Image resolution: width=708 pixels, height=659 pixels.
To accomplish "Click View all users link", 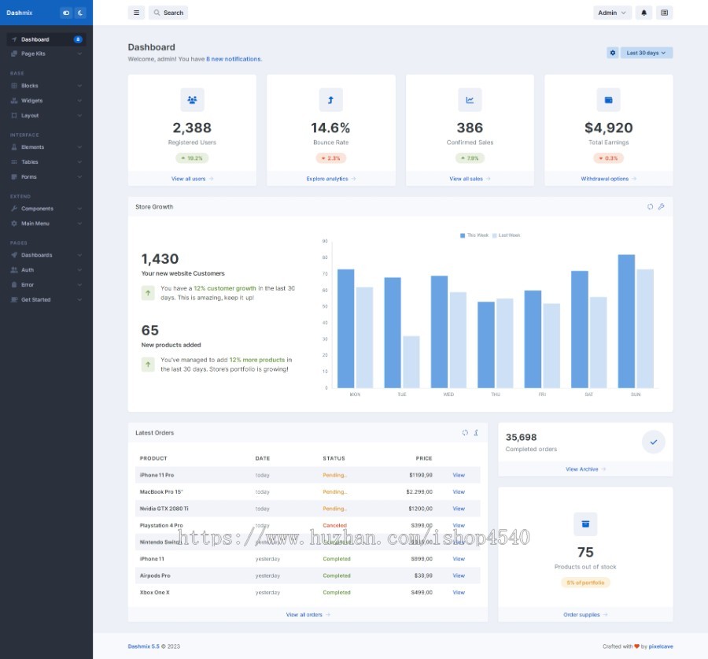I will (193, 179).
